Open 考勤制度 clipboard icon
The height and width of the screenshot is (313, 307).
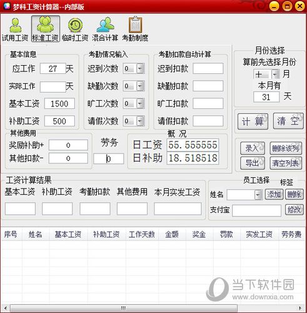point(135,29)
